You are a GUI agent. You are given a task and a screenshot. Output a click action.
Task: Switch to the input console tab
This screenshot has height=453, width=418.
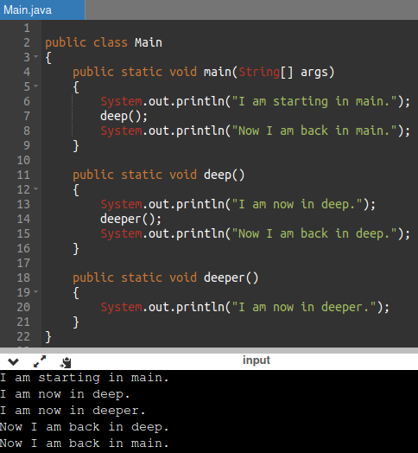point(256,360)
